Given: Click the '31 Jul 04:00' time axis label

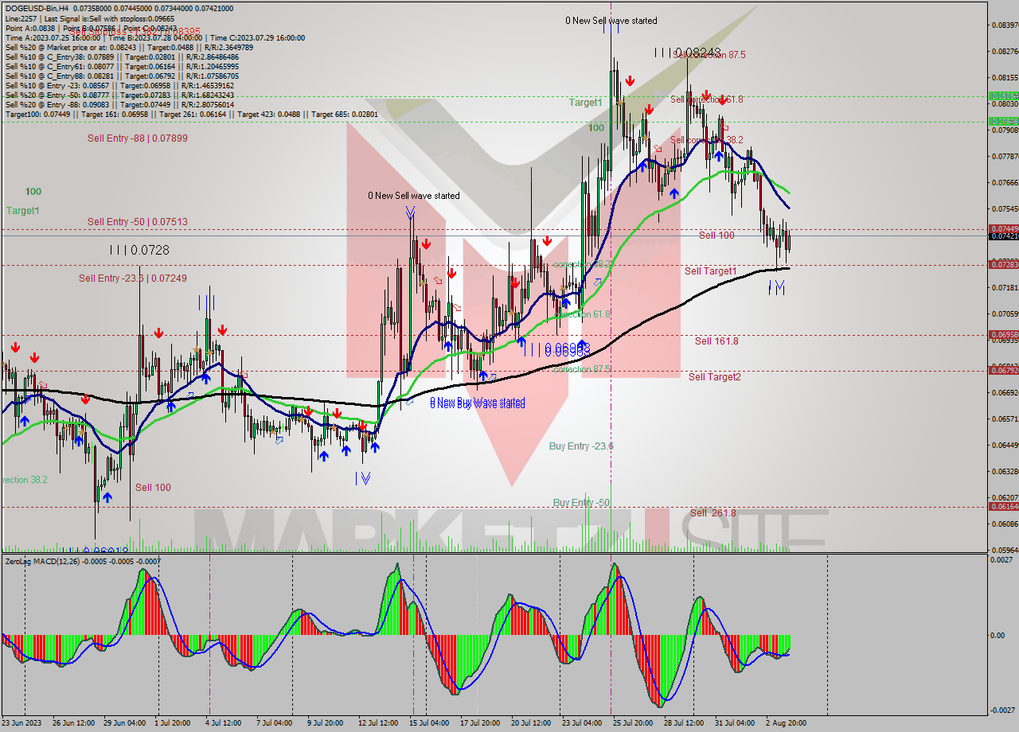Looking at the screenshot, I should [733, 723].
